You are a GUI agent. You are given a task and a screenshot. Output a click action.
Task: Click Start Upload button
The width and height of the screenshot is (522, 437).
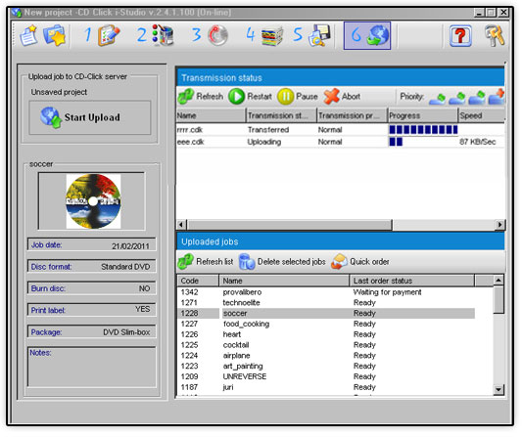(x=90, y=118)
